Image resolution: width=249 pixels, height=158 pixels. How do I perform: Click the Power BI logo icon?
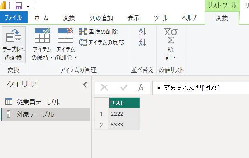coord(3,6)
